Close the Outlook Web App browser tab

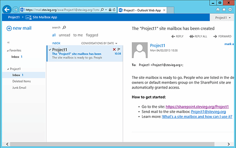[x=164, y=10]
